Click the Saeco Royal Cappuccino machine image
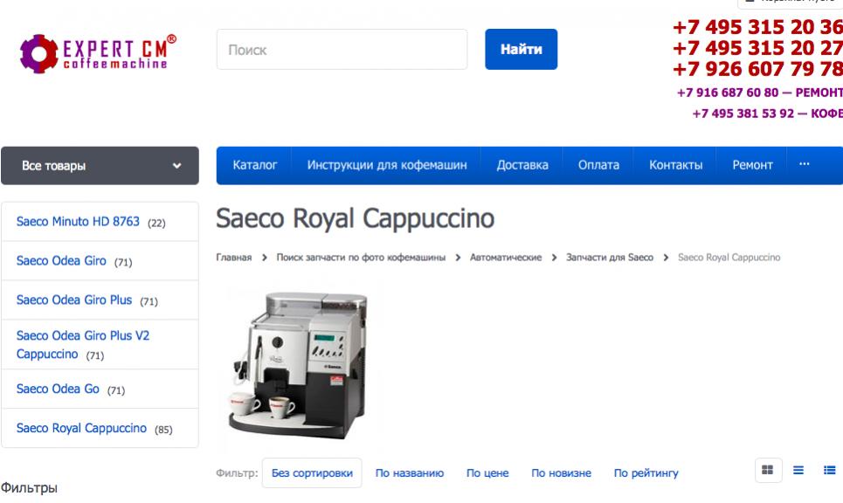This screenshot has height=503, width=843. pyautogui.click(x=299, y=367)
